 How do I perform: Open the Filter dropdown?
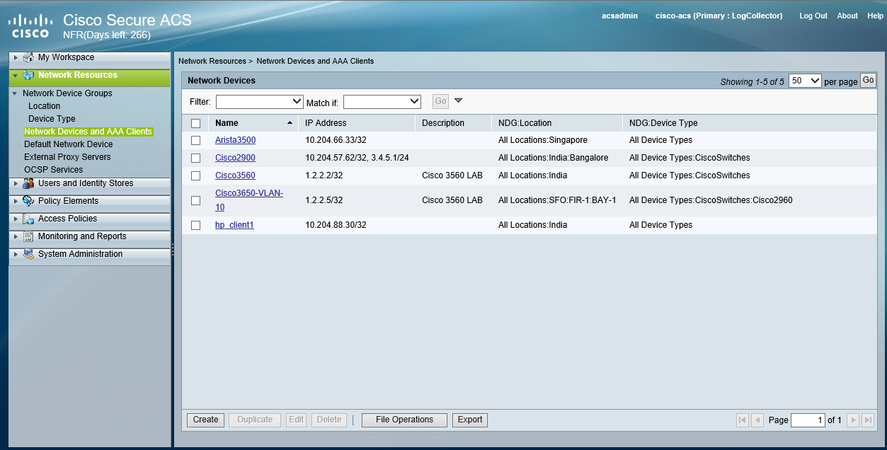coord(260,102)
